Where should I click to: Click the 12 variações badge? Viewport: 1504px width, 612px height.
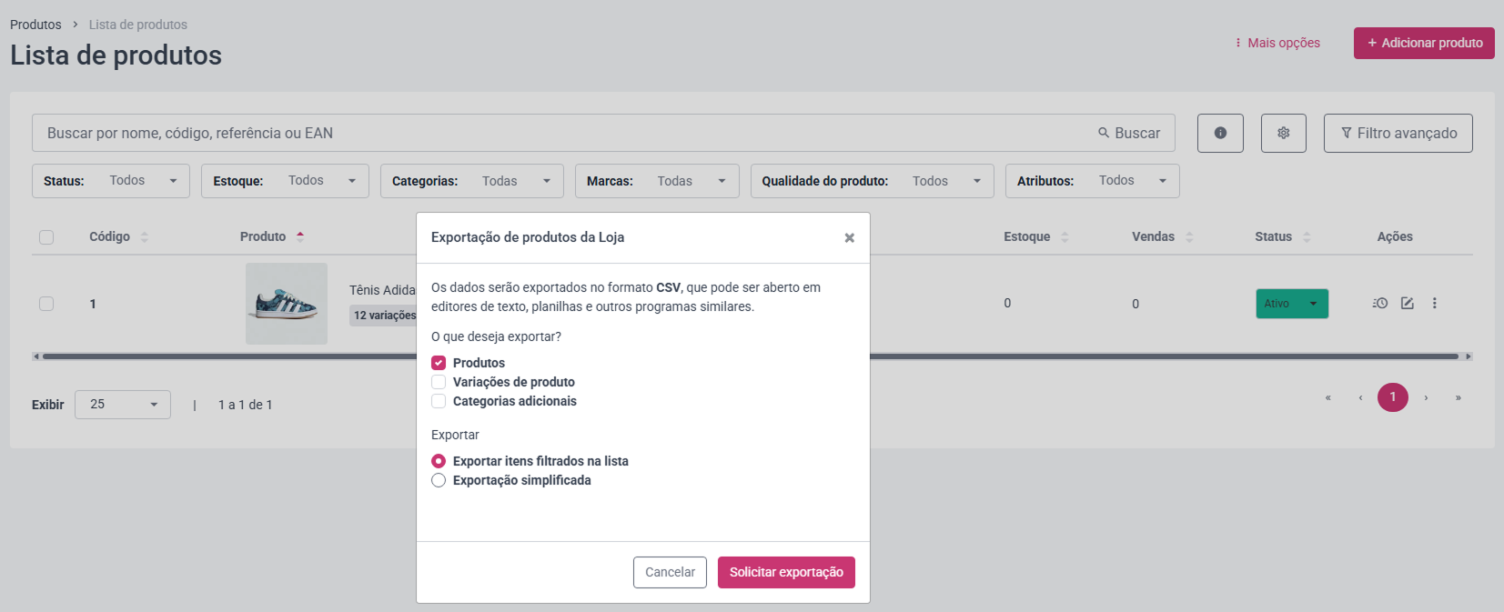pos(384,316)
